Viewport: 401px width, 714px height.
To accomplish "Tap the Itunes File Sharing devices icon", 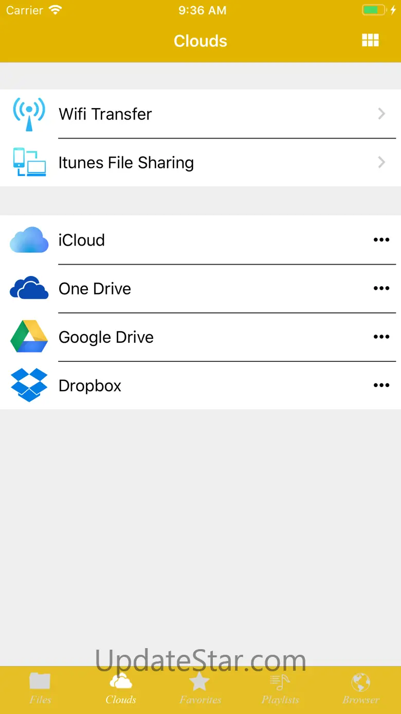I will [29, 162].
